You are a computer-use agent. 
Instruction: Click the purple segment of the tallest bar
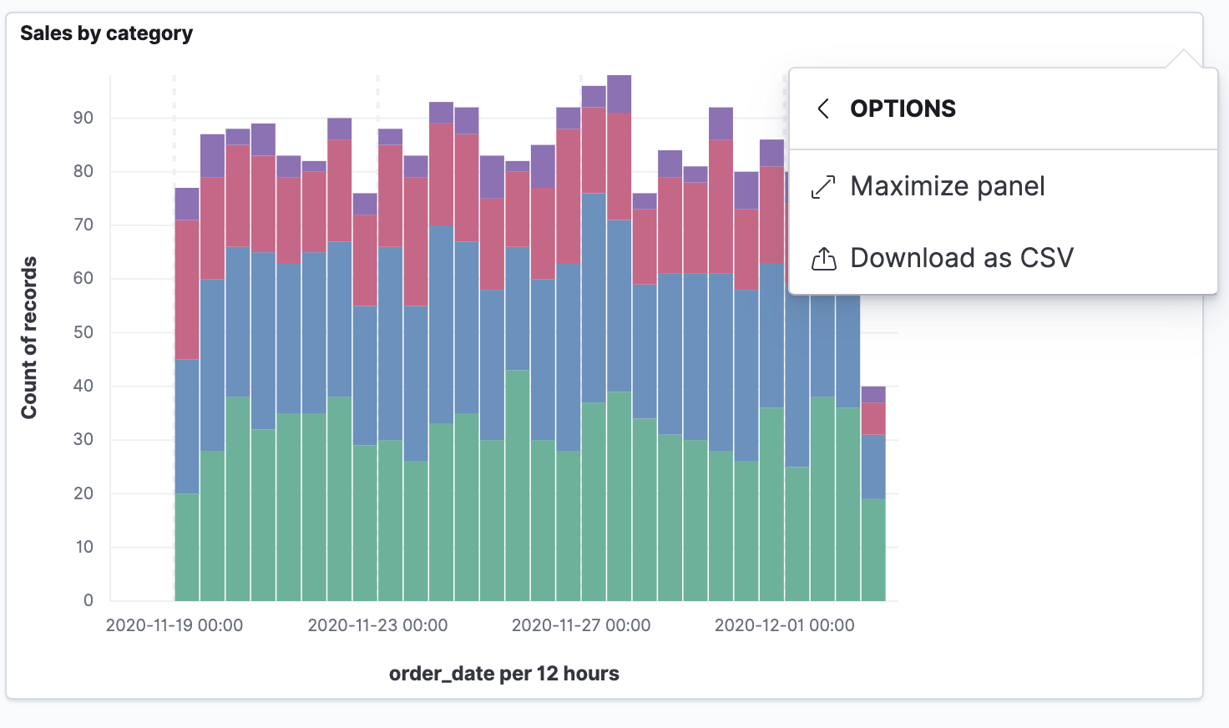pyautogui.click(x=619, y=94)
